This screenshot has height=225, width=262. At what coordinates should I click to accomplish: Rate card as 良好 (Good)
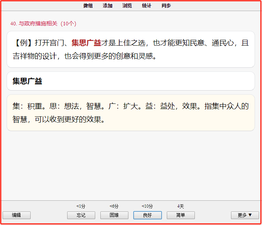147,215
